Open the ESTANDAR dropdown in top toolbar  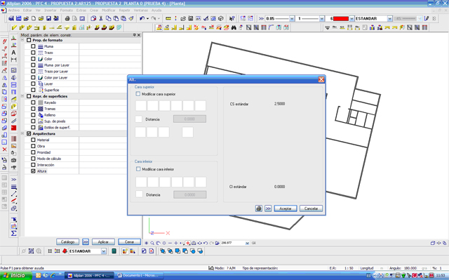point(390,19)
